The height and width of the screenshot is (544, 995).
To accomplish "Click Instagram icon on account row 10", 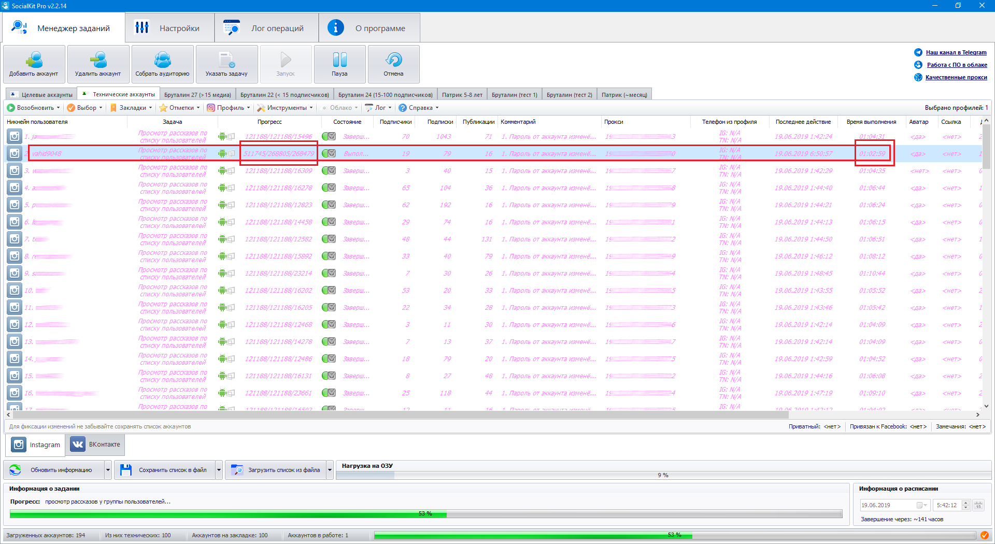I will tap(15, 291).
